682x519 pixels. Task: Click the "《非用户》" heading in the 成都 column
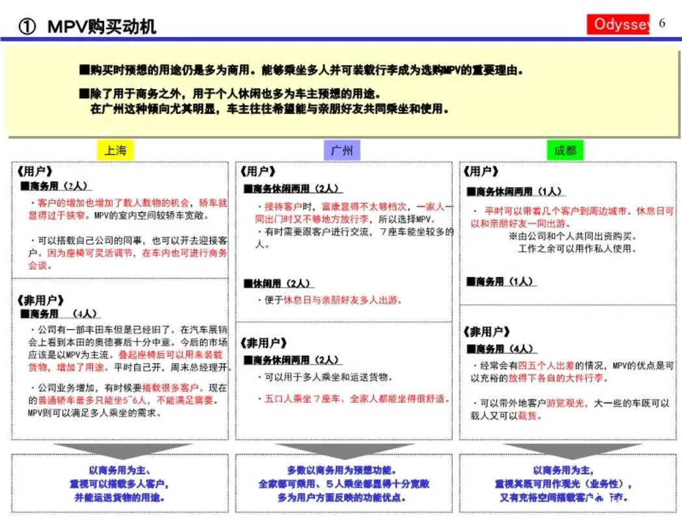click(x=487, y=332)
